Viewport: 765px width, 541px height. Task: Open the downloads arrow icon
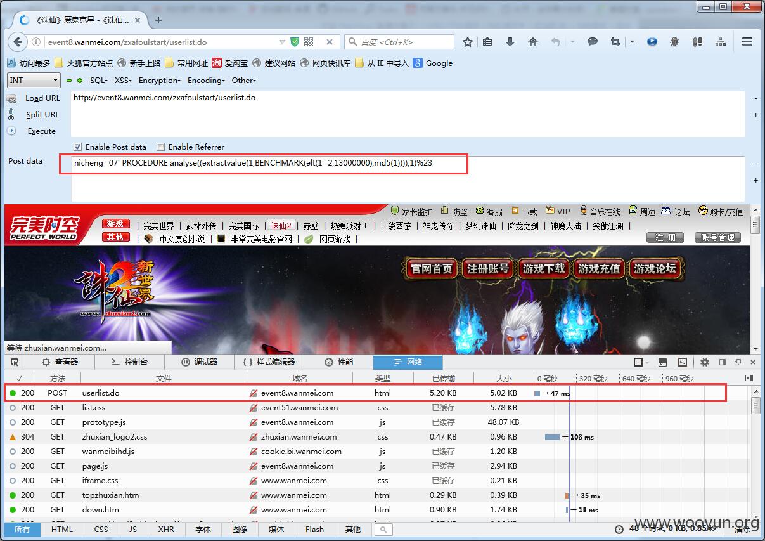[510, 42]
